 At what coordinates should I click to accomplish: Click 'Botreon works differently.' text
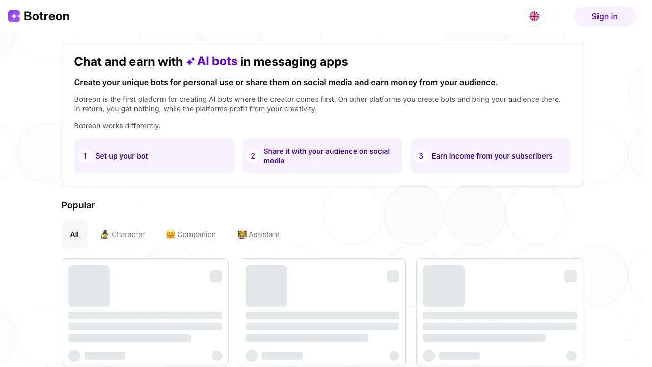[117, 126]
